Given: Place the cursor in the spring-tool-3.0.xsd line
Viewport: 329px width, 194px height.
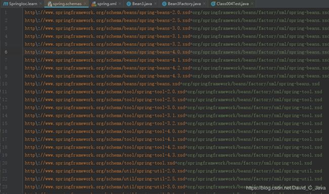Looking at the screenshot, I should [x=173, y=108].
